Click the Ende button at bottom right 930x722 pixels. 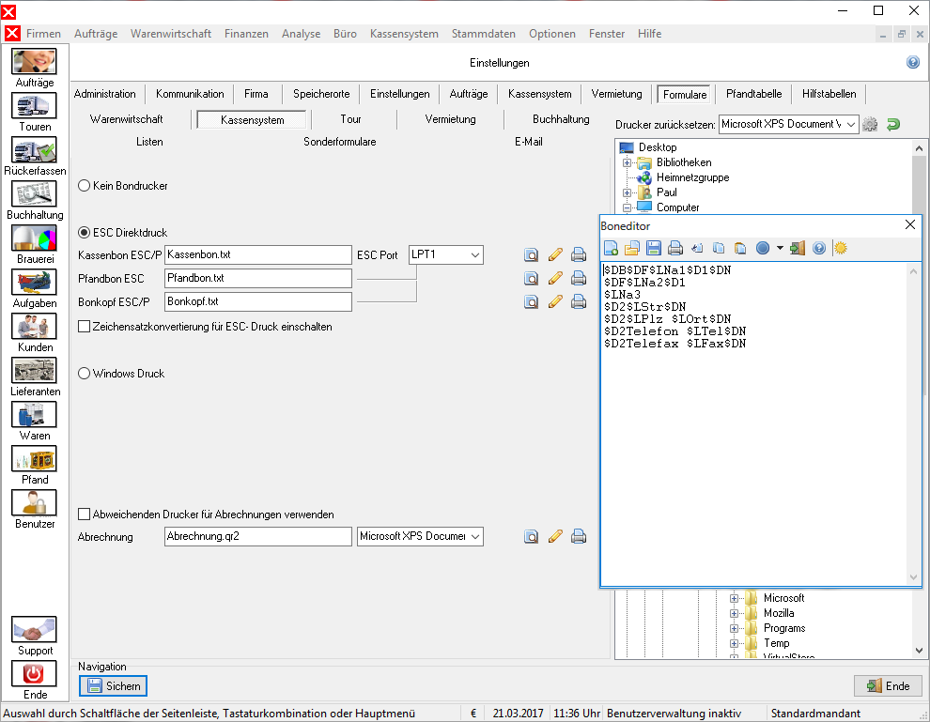[x=888, y=685]
